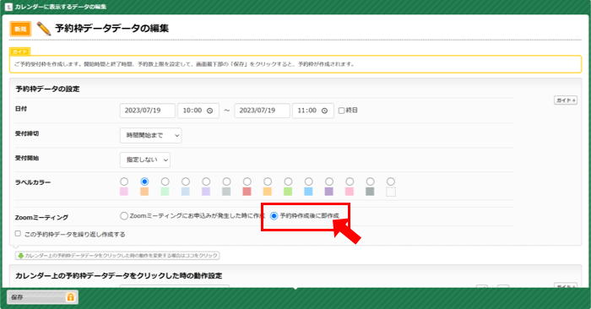The height and width of the screenshot is (309, 591).
Task: Click the 保存 save button
Action: tap(42, 297)
